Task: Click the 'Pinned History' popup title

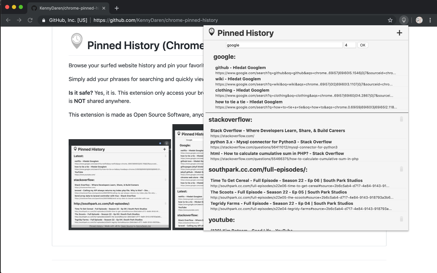Action: point(245,33)
